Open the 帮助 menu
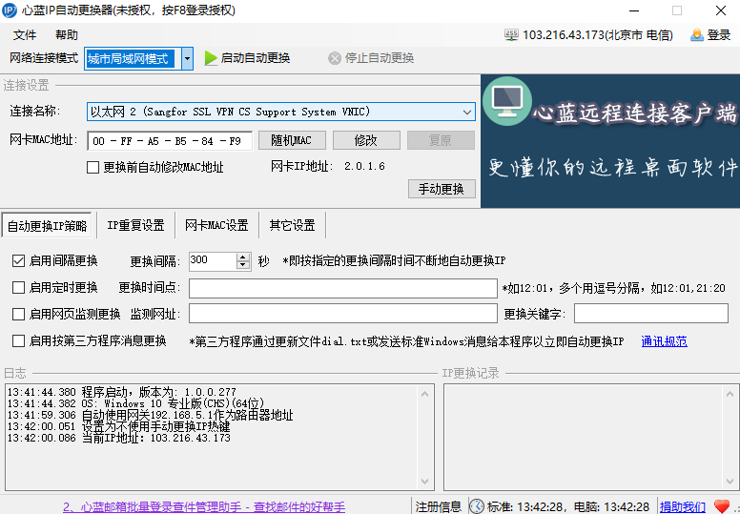740x514 pixels. [x=67, y=35]
